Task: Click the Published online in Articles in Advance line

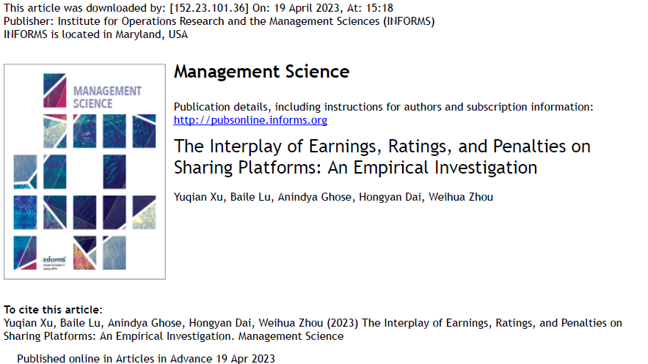Action: click(x=146, y=358)
